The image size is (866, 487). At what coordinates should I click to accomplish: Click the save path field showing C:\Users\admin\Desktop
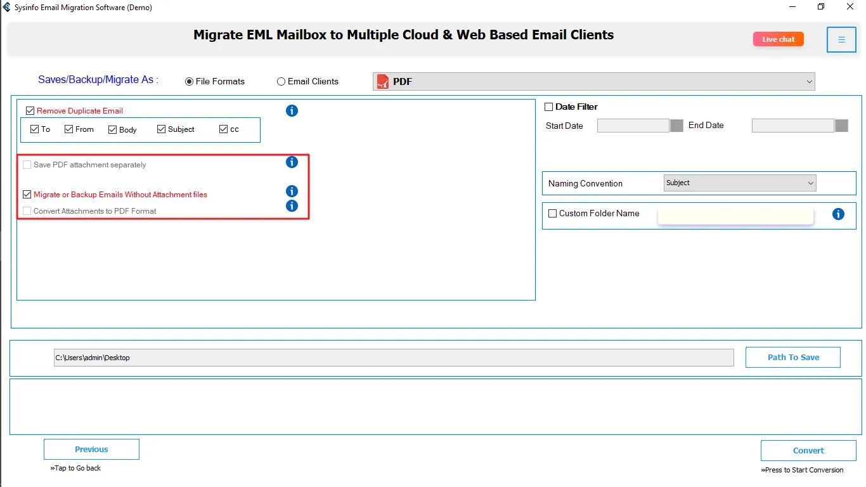pyautogui.click(x=394, y=358)
